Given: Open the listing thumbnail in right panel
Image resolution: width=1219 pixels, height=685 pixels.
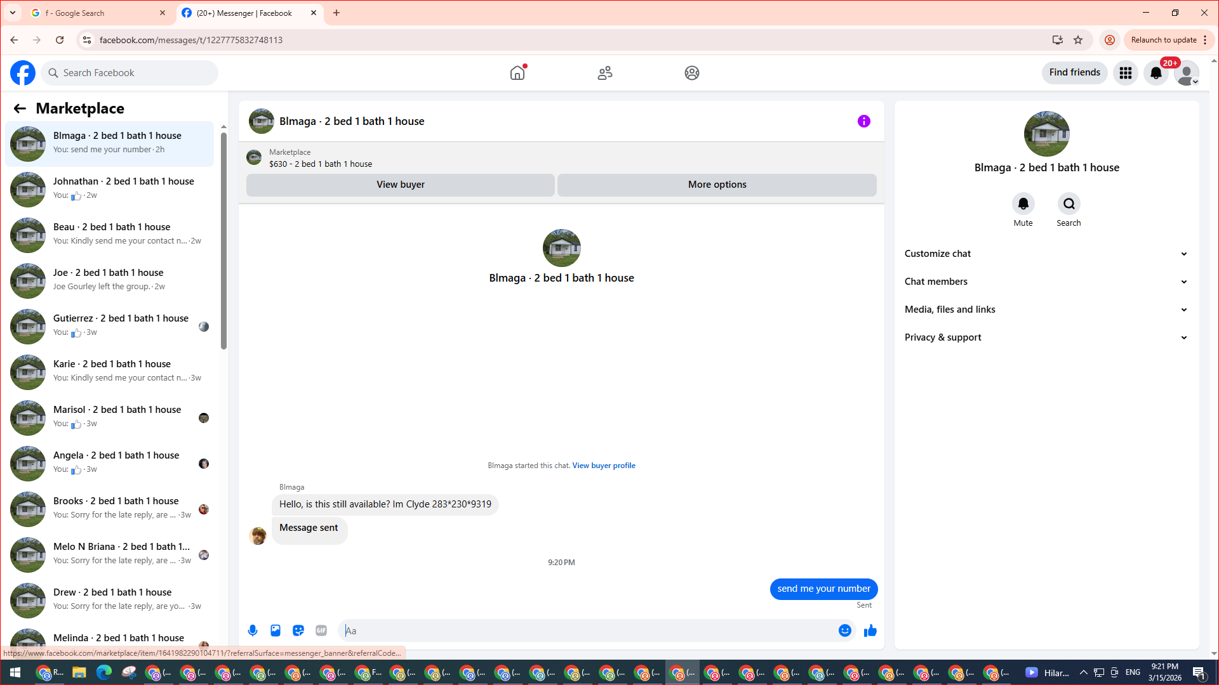Looking at the screenshot, I should click(1047, 134).
